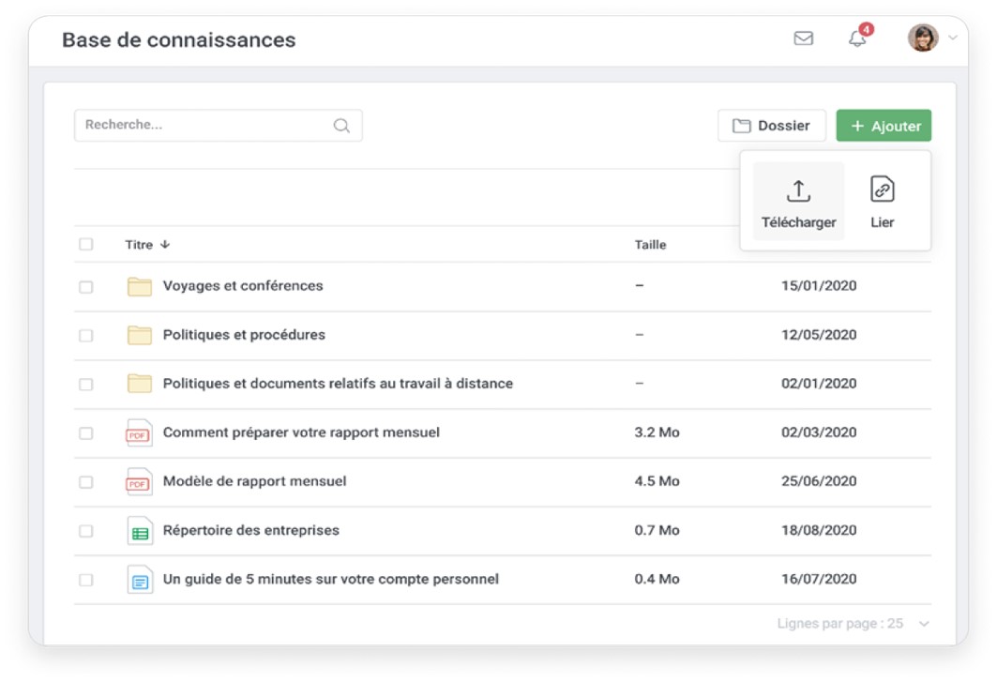Click the spreadsheet icon for Répertoire des entreprises
Viewport: 997px width, 682px height.
[140, 531]
